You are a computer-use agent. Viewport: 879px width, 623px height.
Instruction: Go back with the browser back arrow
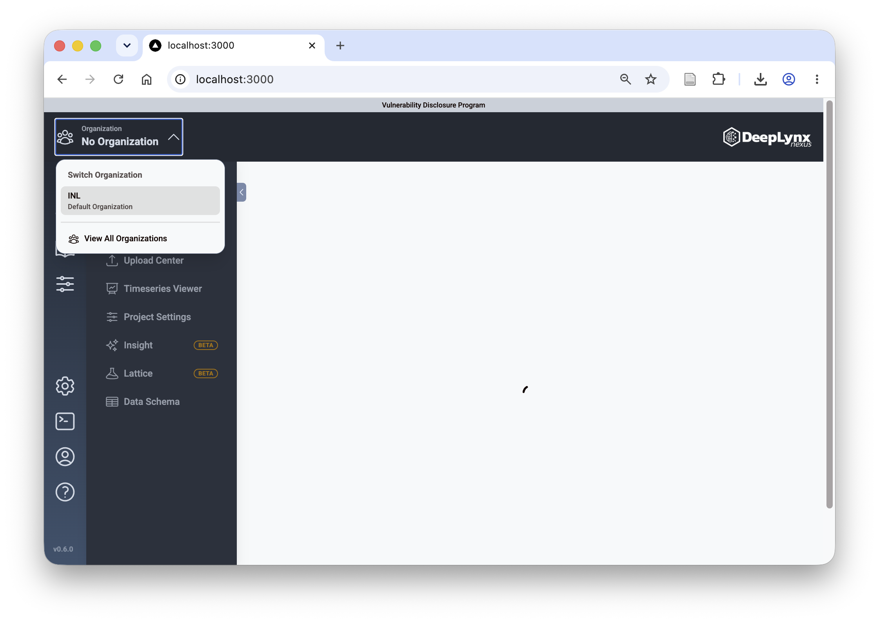tap(62, 79)
